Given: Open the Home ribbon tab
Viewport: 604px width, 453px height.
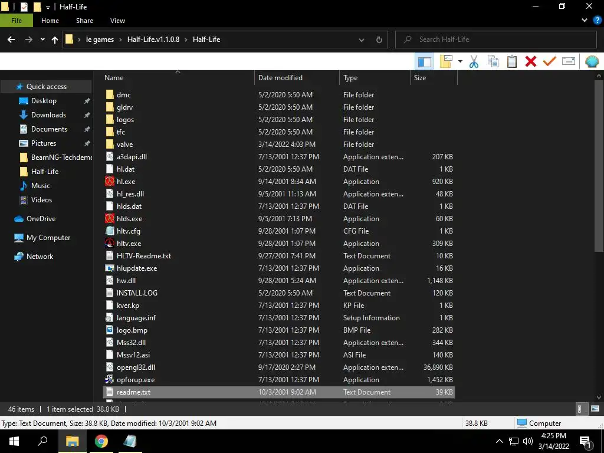Looking at the screenshot, I should tap(50, 21).
